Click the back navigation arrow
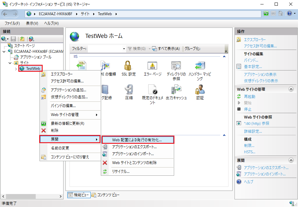The image size is (298, 207). [5, 14]
